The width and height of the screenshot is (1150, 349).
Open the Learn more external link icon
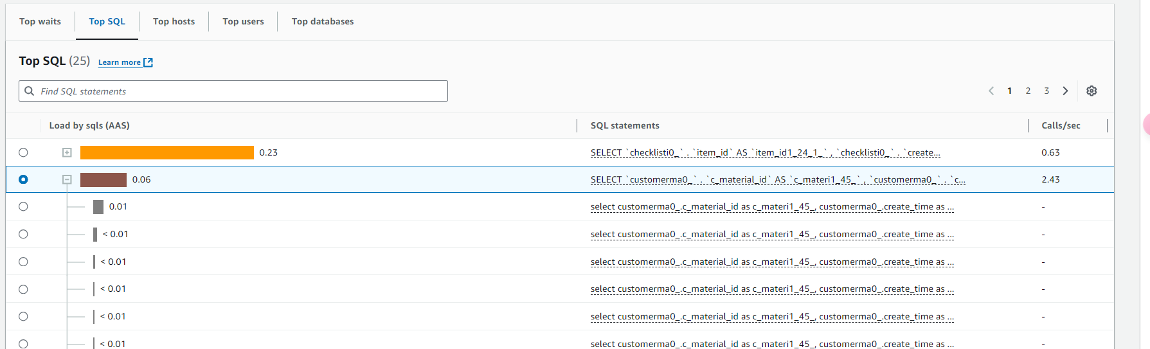[148, 62]
